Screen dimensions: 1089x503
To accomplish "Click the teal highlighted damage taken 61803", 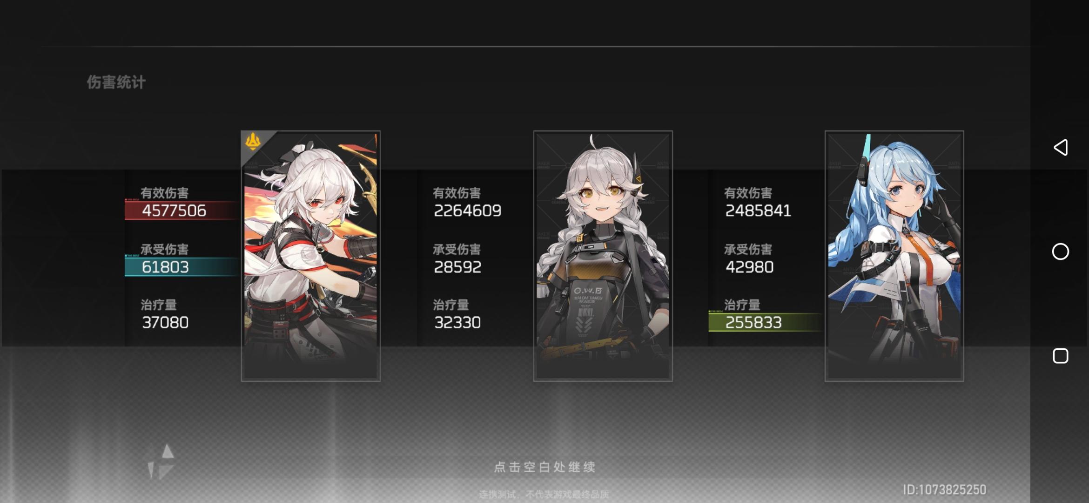I will 165,267.
